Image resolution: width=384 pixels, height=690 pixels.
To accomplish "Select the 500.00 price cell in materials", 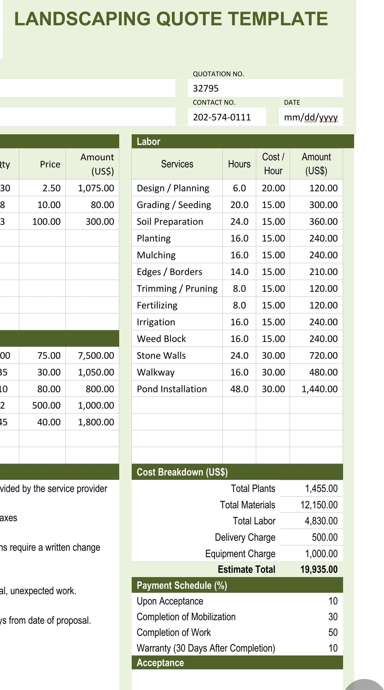I will click(x=42, y=405).
